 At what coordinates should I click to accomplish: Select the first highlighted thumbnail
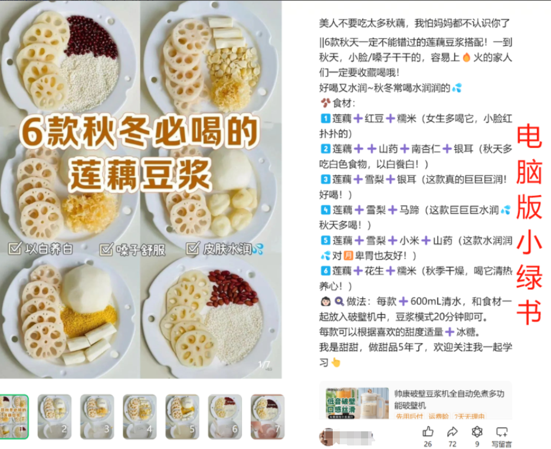[14, 417]
